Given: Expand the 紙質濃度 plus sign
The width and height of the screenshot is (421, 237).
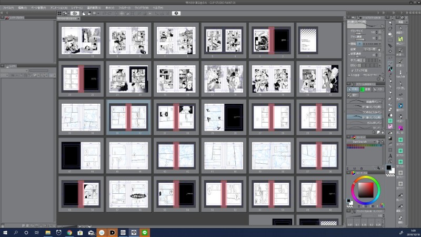Looking at the screenshot, I should (x=349, y=54).
